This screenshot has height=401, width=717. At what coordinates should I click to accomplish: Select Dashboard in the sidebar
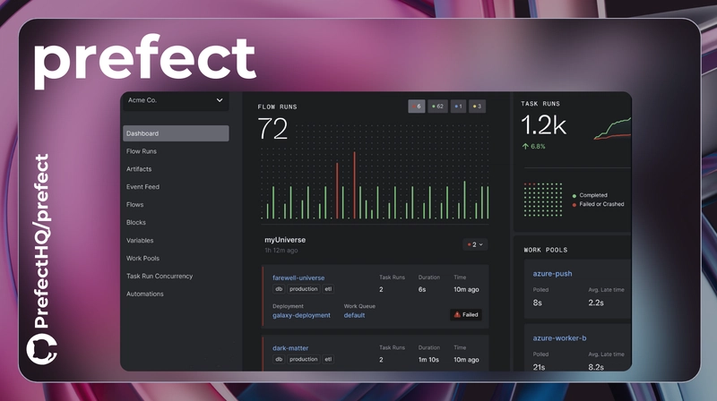coord(176,133)
